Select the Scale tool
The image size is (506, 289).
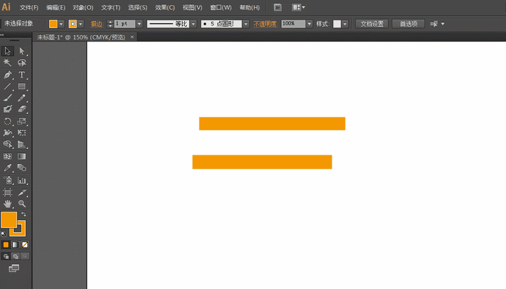[x=22, y=122]
